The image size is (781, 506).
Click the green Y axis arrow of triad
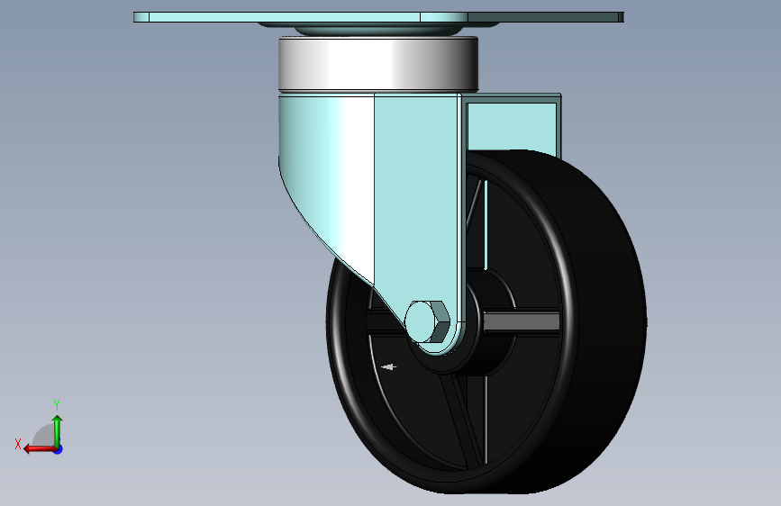tap(58, 430)
